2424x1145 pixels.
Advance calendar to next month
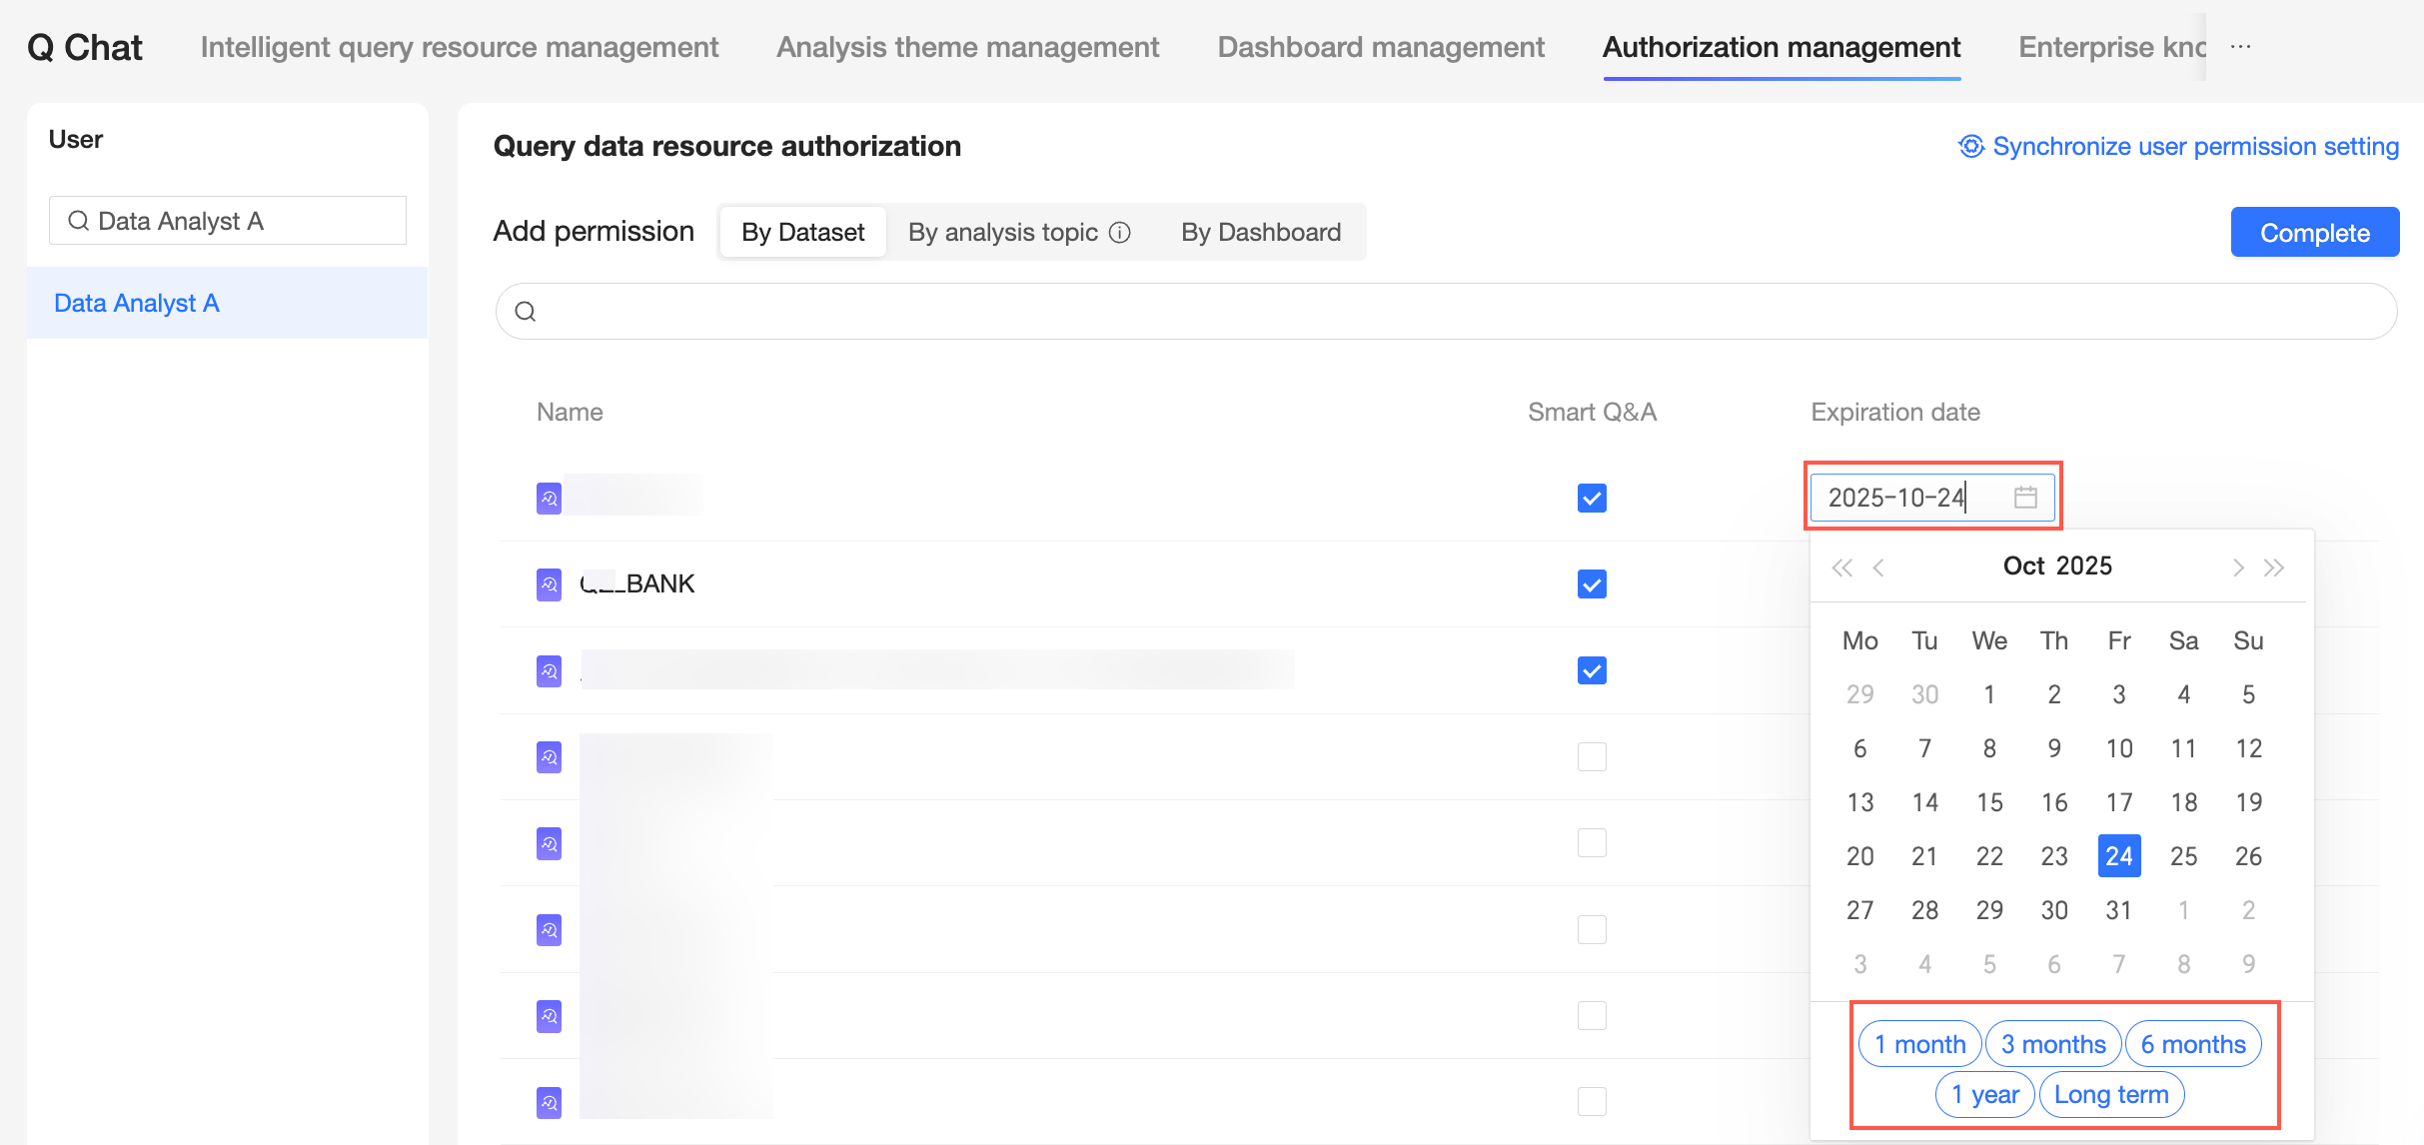tap(2238, 568)
